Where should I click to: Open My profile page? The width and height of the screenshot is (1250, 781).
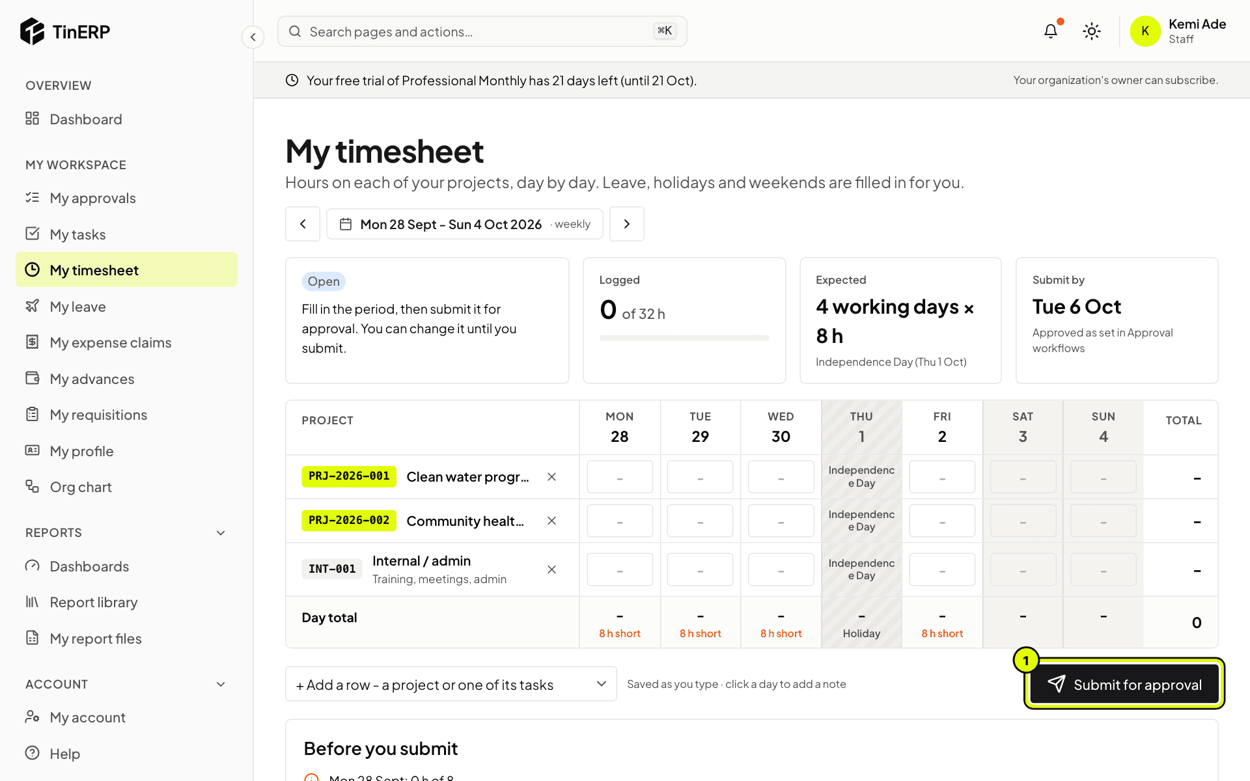click(x=126, y=451)
